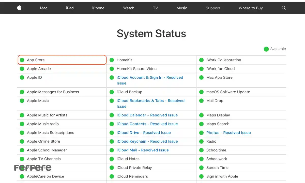
Task: Select the green dot beside iCloud Reminders
Action: click(112, 176)
